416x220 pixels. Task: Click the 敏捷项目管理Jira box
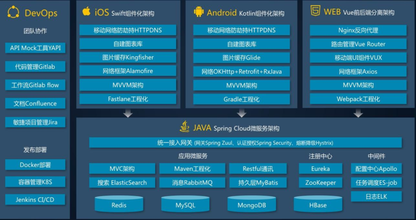point(35,122)
